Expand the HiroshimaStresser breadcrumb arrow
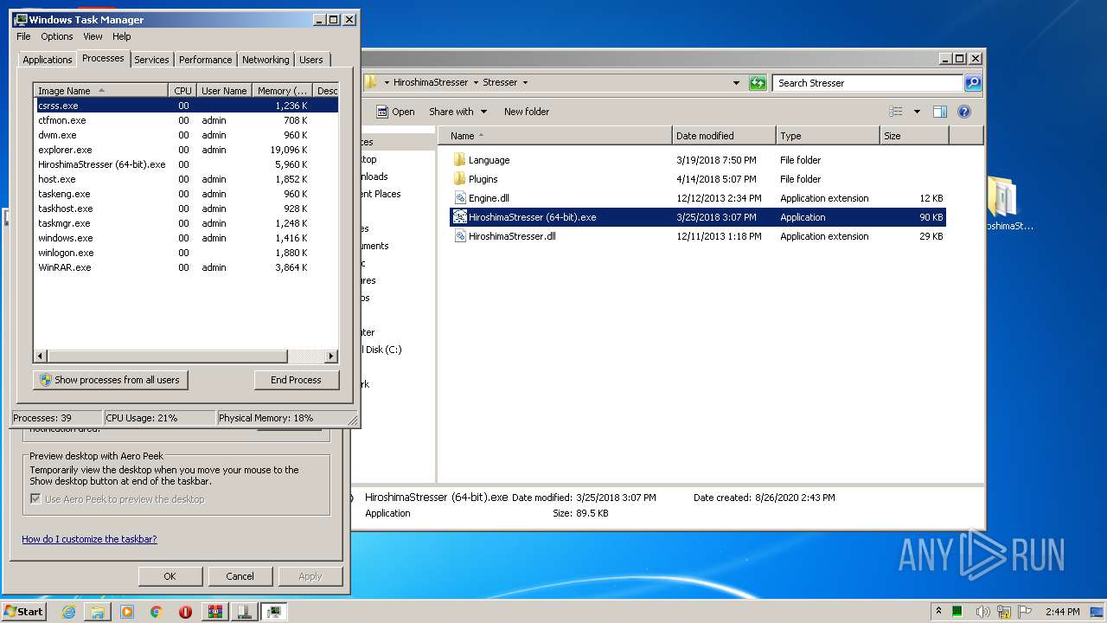 pos(475,83)
